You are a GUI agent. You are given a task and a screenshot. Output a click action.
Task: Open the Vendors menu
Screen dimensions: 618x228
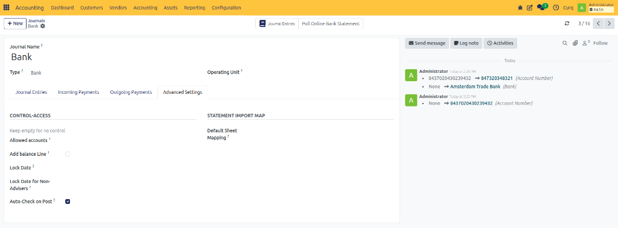[x=118, y=7]
